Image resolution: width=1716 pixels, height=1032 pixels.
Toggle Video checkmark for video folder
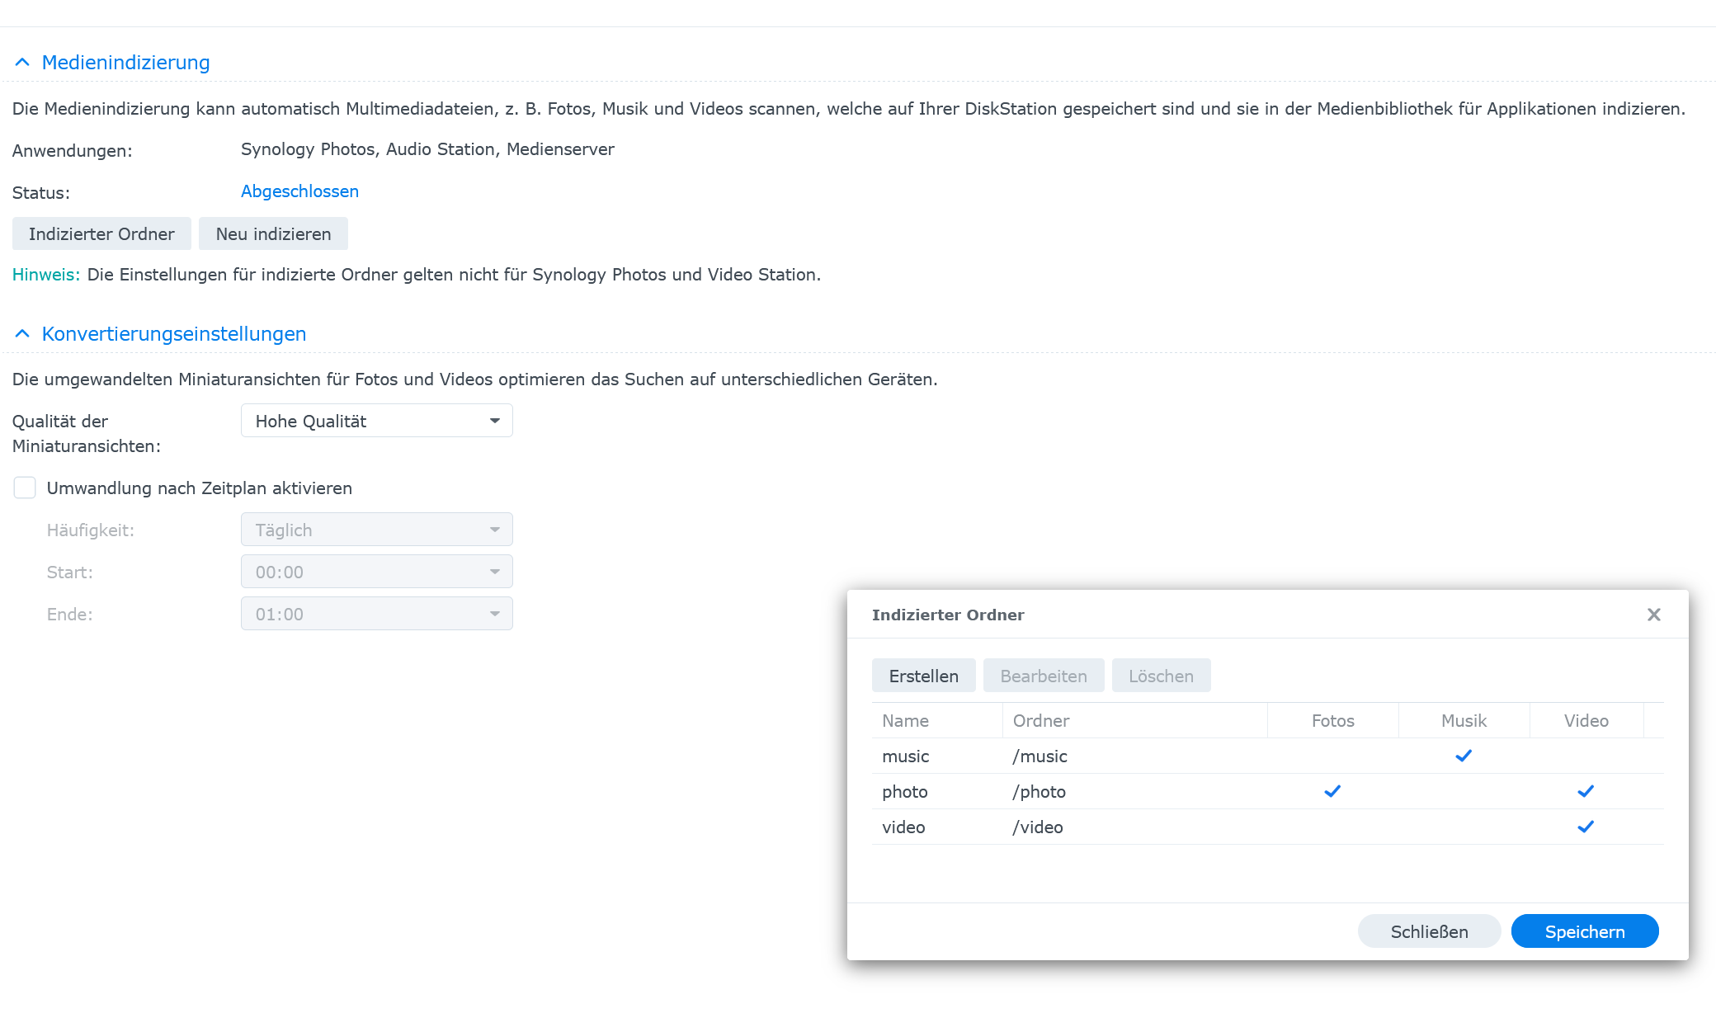1586,827
